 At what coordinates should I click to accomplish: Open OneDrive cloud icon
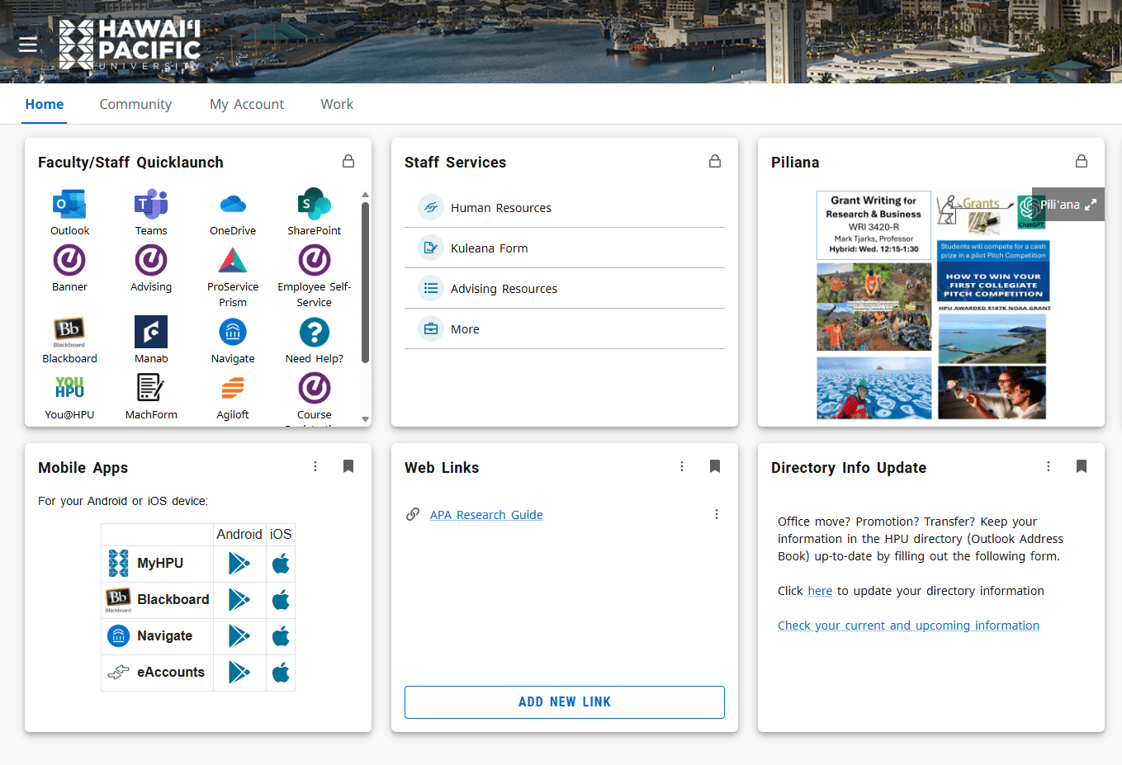pyautogui.click(x=233, y=204)
